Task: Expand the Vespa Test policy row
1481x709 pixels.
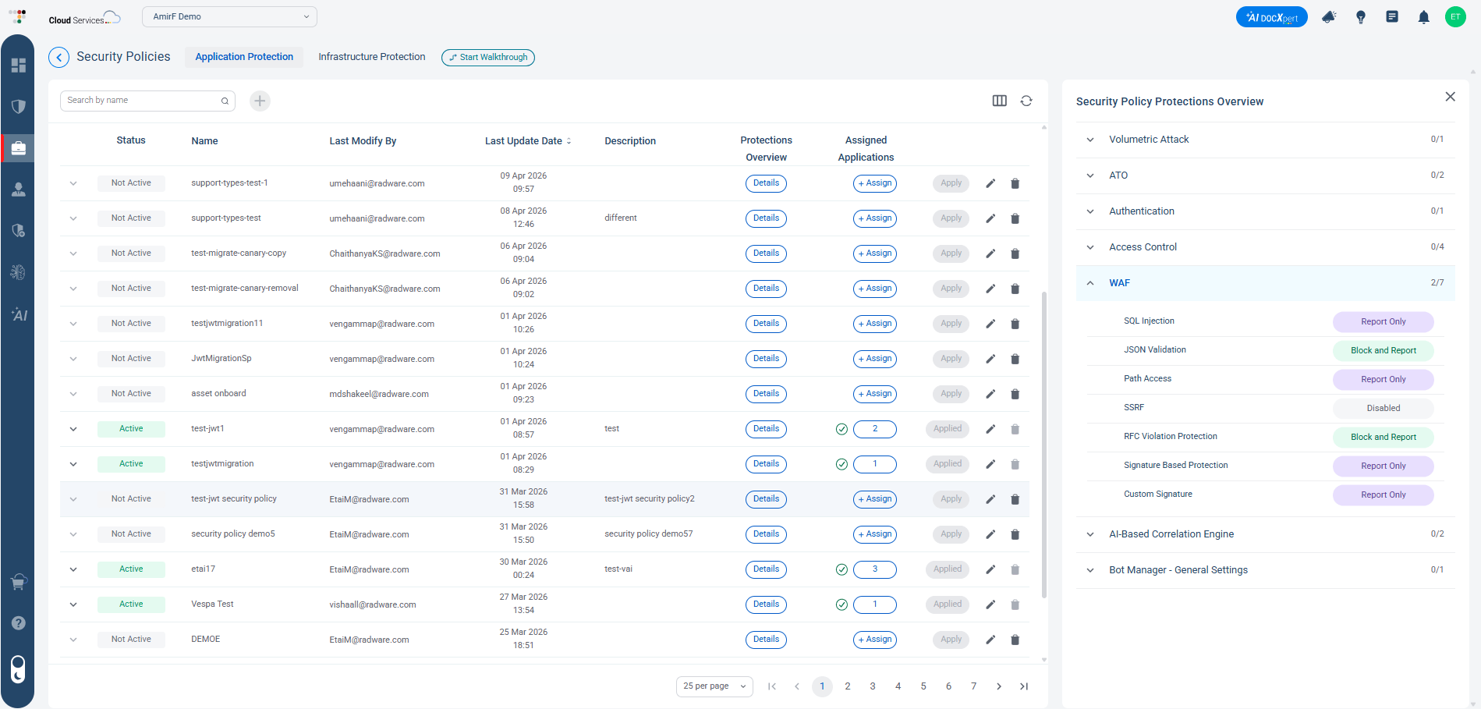Action: [73, 604]
